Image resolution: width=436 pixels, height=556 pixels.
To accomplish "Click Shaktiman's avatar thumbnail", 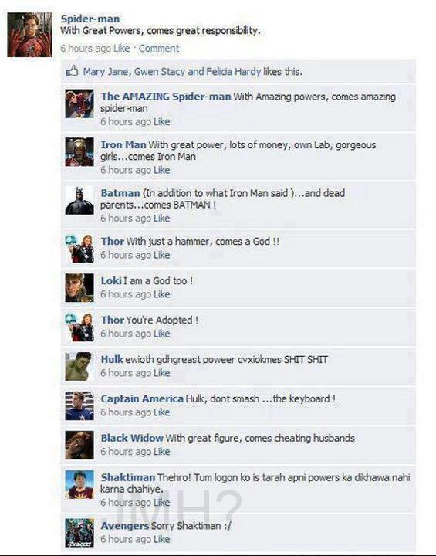I will coord(79,484).
